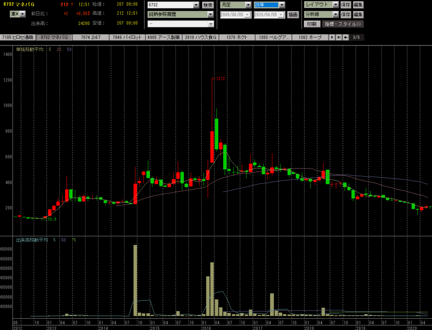Click the 印刷 print button

point(312,24)
